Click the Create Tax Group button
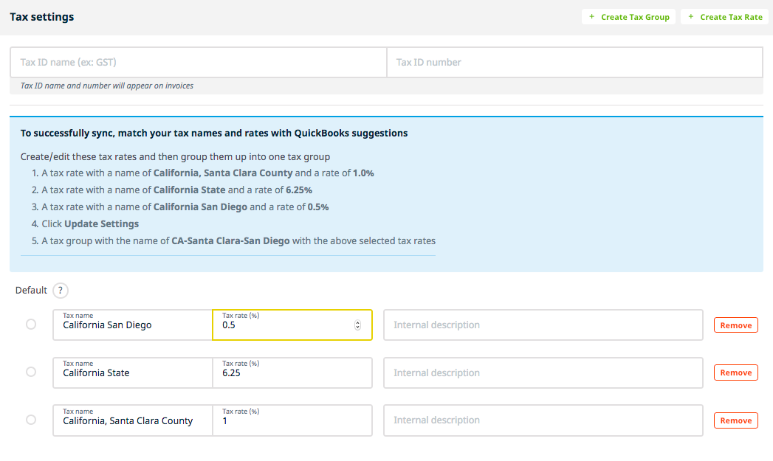The image size is (773, 461). tap(628, 17)
